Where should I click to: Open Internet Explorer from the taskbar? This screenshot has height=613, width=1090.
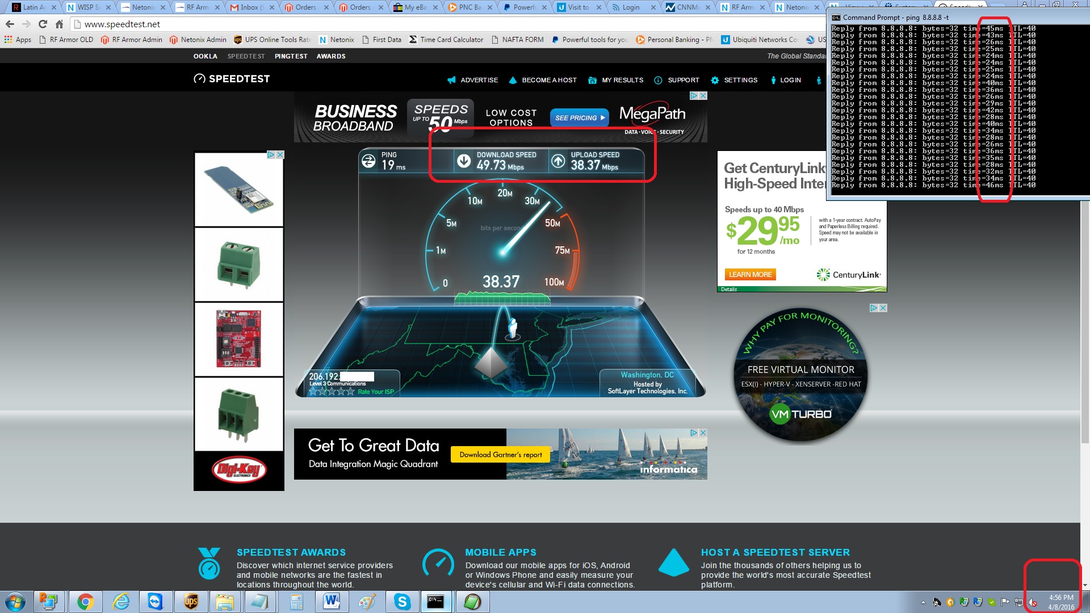(x=121, y=602)
